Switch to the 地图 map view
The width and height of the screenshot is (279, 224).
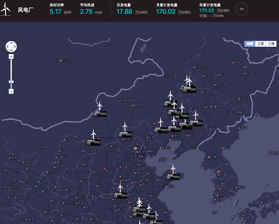point(250,44)
